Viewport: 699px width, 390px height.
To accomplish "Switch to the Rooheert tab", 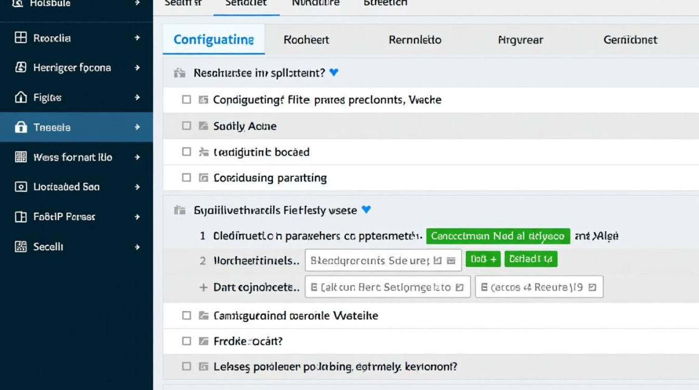I will [x=306, y=40].
